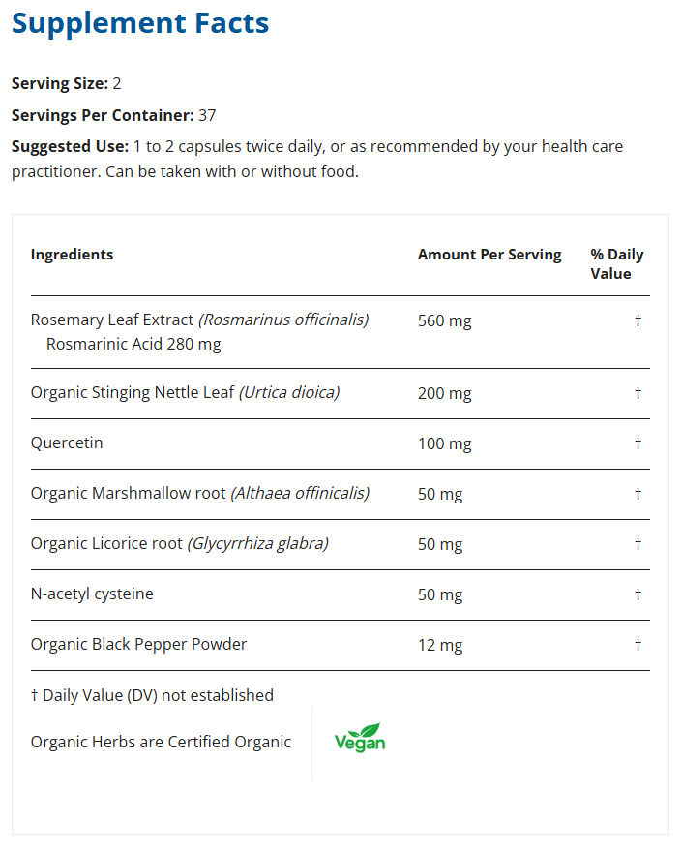Click the % Daily Value column header
This screenshot has width=682, height=853.
coord(616,264)
